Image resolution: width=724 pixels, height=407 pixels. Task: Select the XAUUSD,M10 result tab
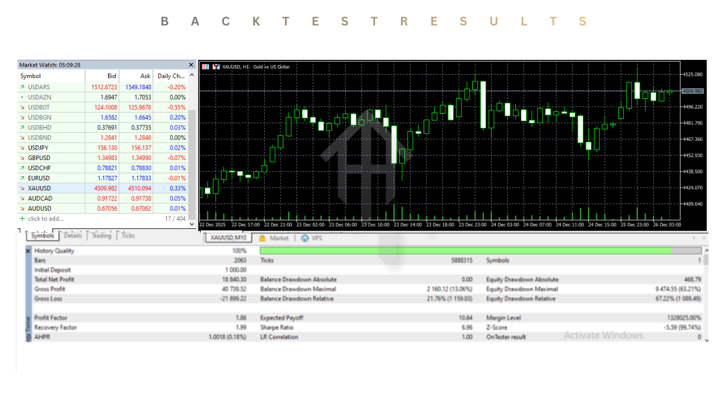(227, 237)
